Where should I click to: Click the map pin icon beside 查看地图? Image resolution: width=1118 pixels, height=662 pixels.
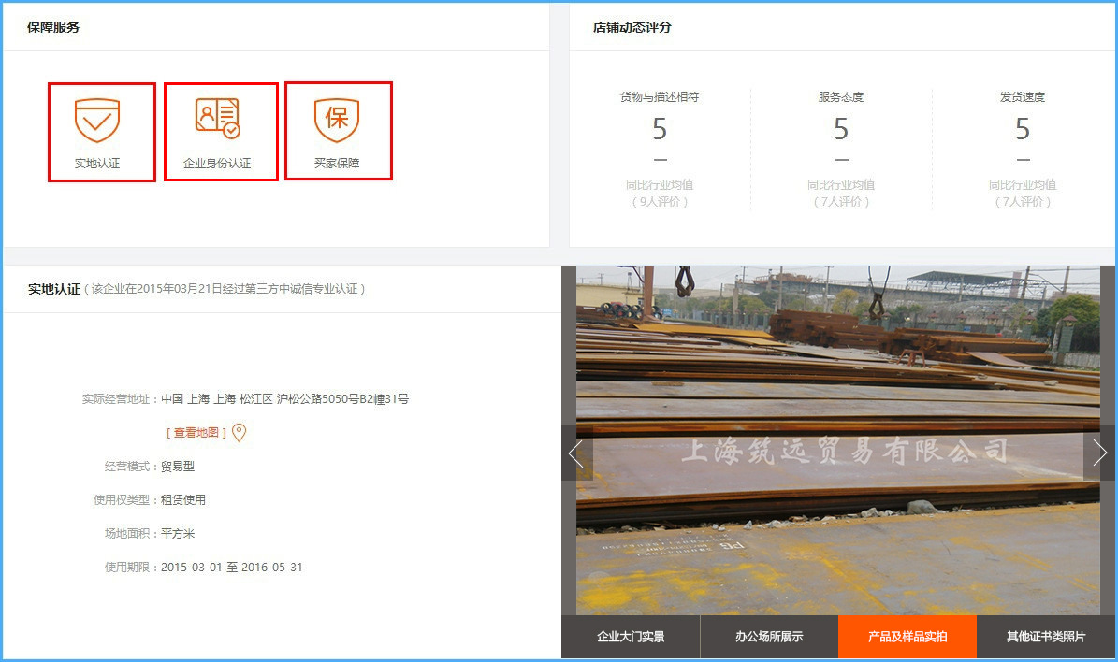click(239, 433)
